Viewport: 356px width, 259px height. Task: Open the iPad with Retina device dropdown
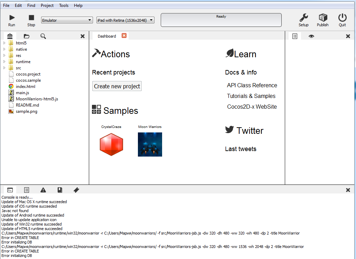coord(125,20)
